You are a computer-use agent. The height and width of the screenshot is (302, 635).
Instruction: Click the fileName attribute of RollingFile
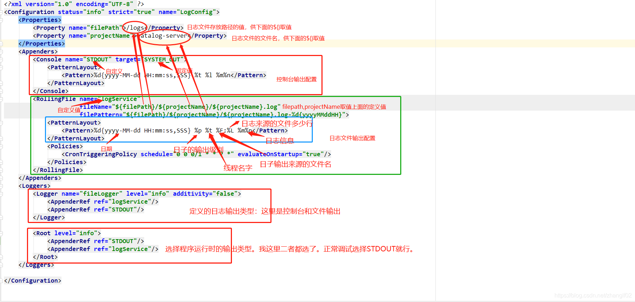(x=180, y=107)
